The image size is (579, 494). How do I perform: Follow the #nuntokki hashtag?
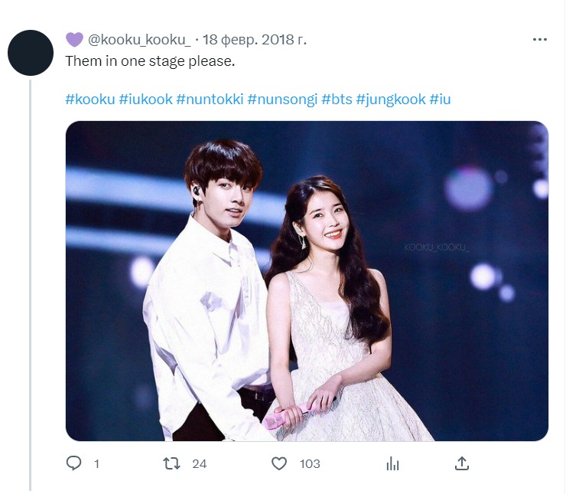tap(210, 99)
